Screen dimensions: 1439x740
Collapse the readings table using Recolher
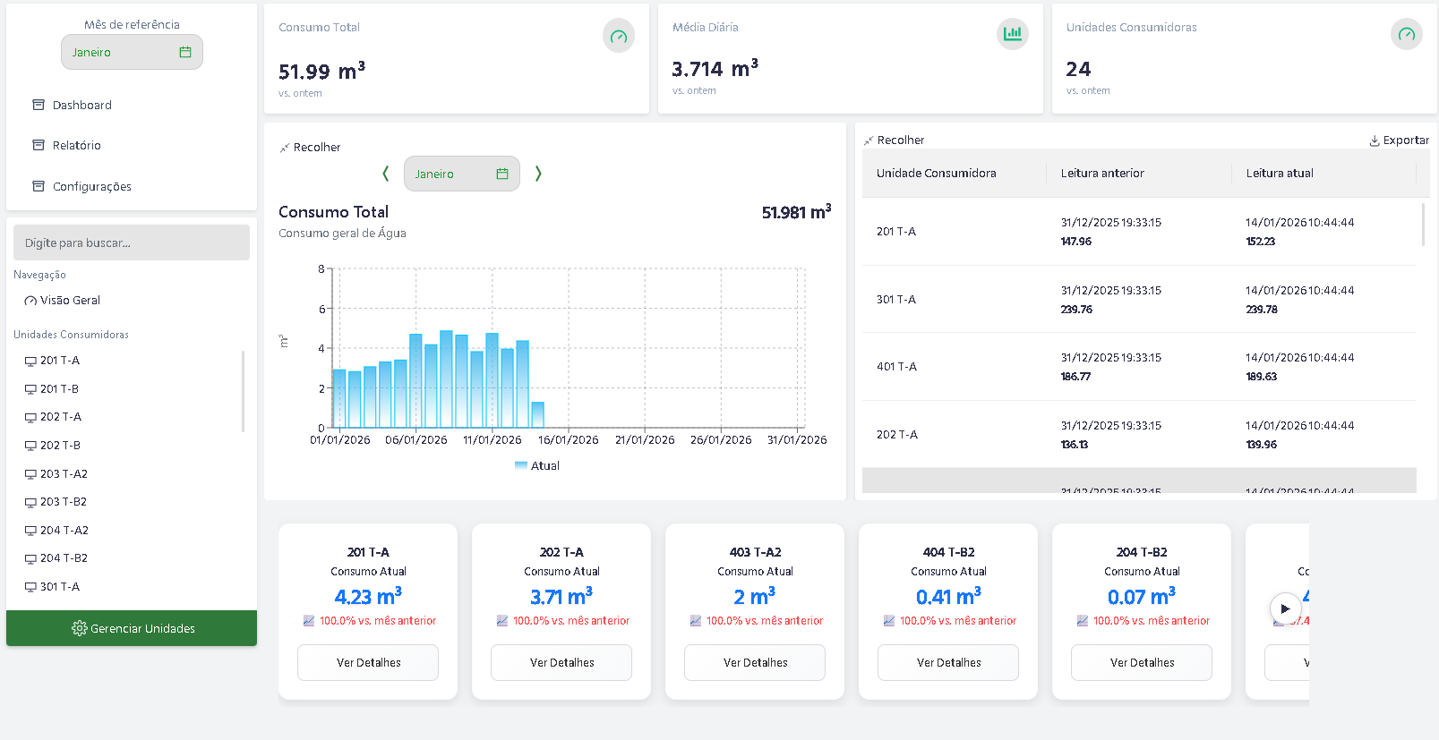coord(894,140)
